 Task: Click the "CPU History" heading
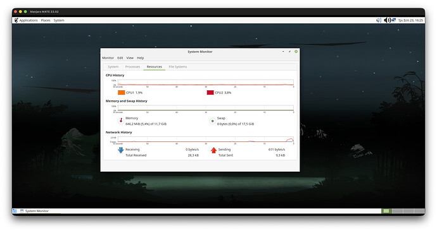point(115,75)
